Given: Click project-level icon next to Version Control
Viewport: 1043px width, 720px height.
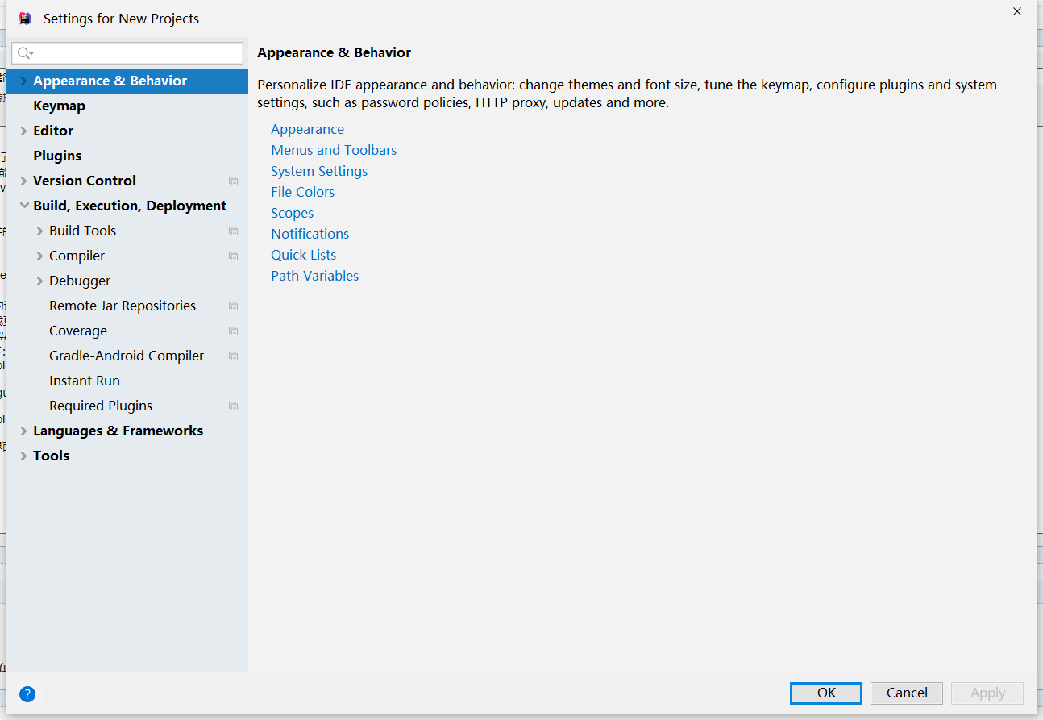Looking at the screenshot, I should pyautogui.click(x=233, y=181).
